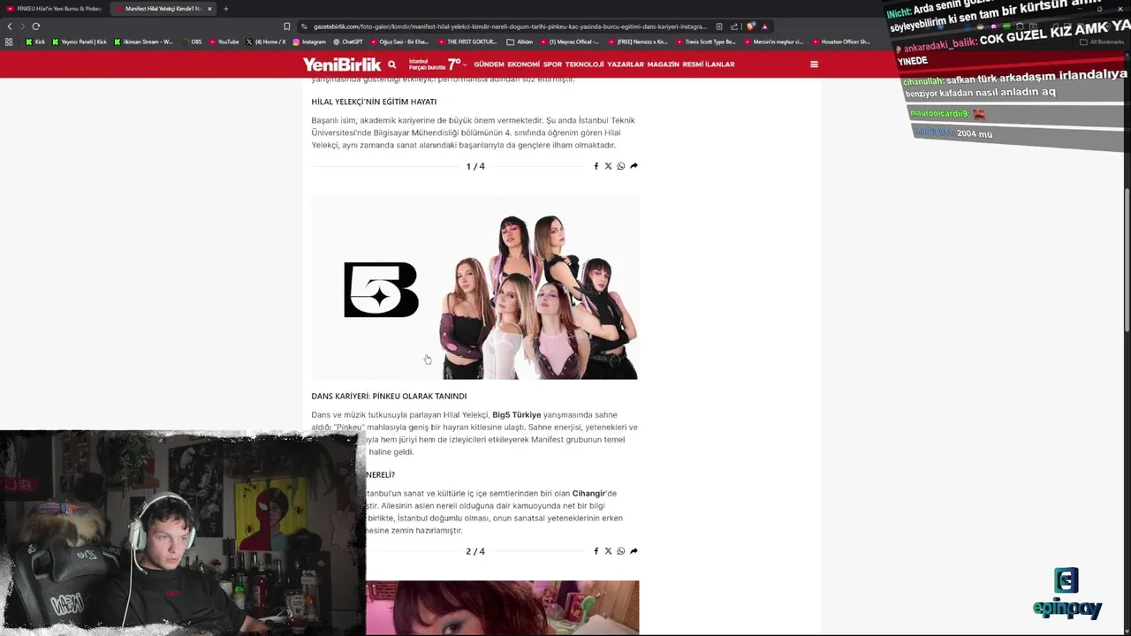This screenshot has height=636, width=1131.
Task: Click the Big5 group photo
Action: coord(474,287)
